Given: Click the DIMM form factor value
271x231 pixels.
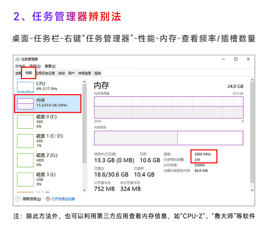Looking at the screenshot, I should tap(200, 165).
